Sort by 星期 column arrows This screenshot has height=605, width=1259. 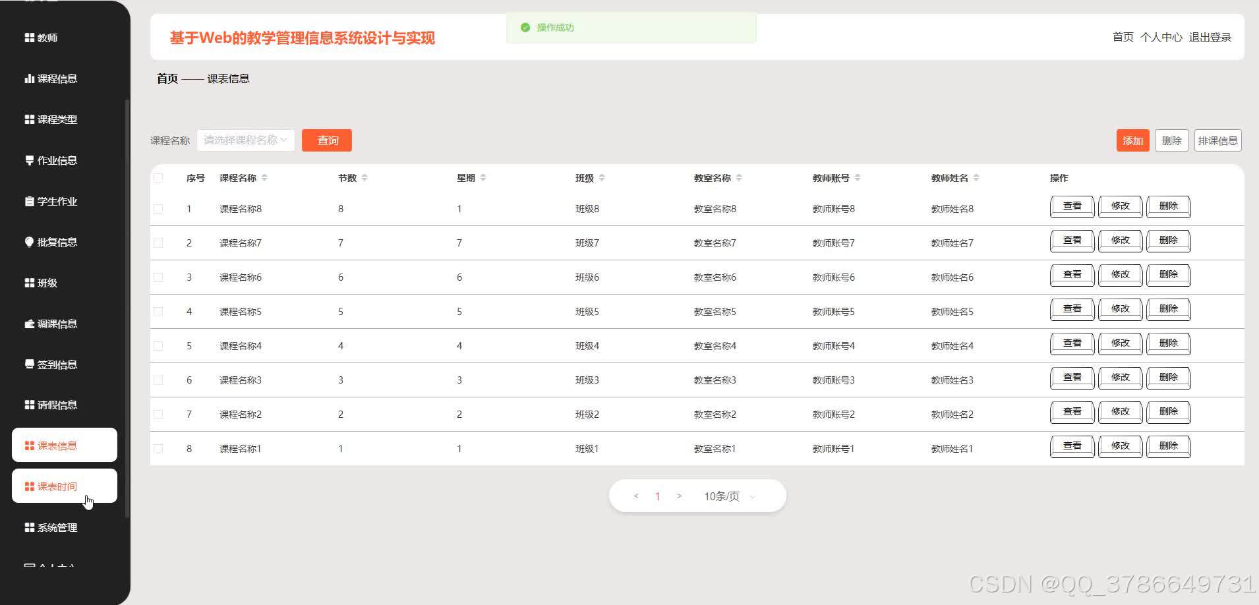[483, 178]
